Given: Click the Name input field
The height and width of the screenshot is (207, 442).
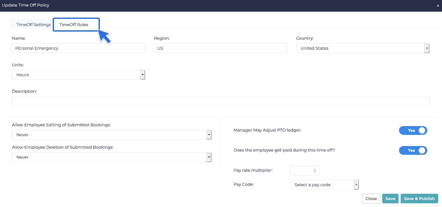Looking at the screenshot, I should click(x=78, y=48).
